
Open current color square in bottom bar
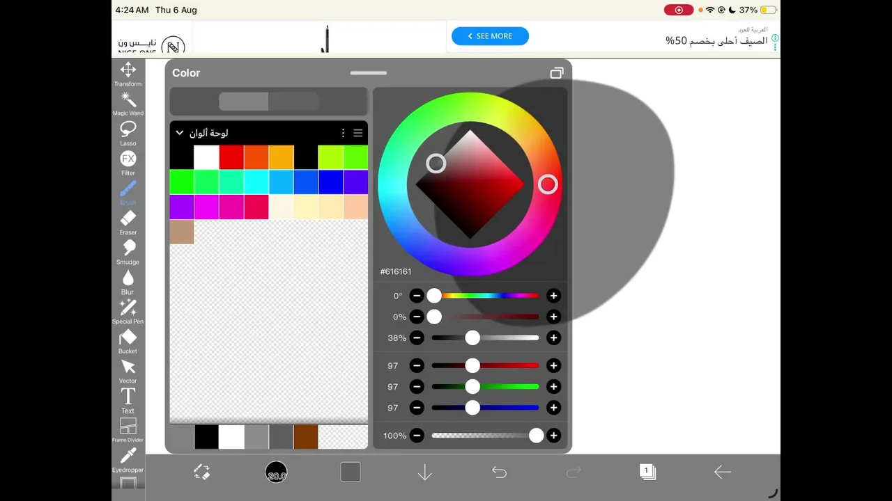point(351,472)
